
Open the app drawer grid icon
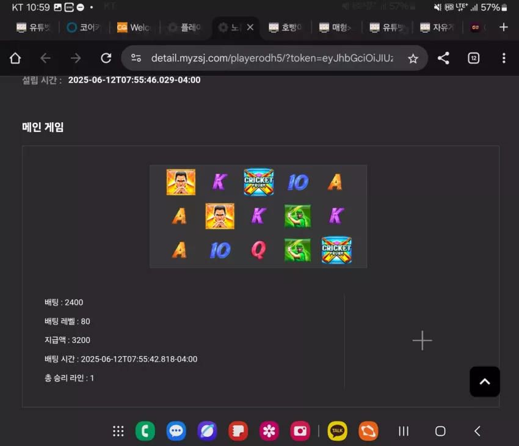click(x=118, y=431)
